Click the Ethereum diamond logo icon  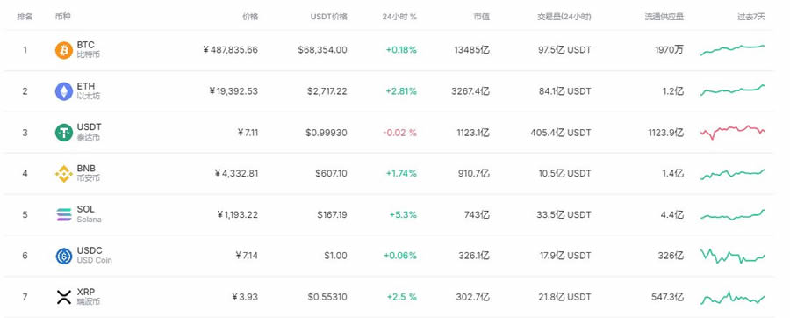64,91
